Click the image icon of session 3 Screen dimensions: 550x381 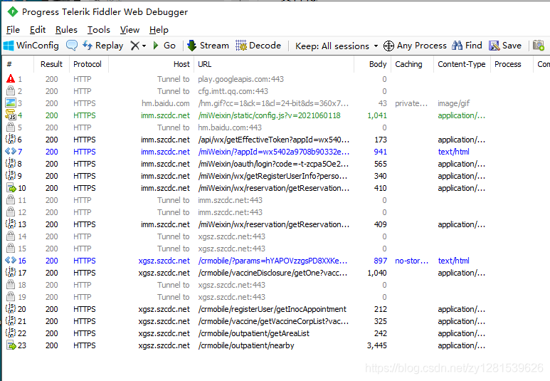click(11, 103)
